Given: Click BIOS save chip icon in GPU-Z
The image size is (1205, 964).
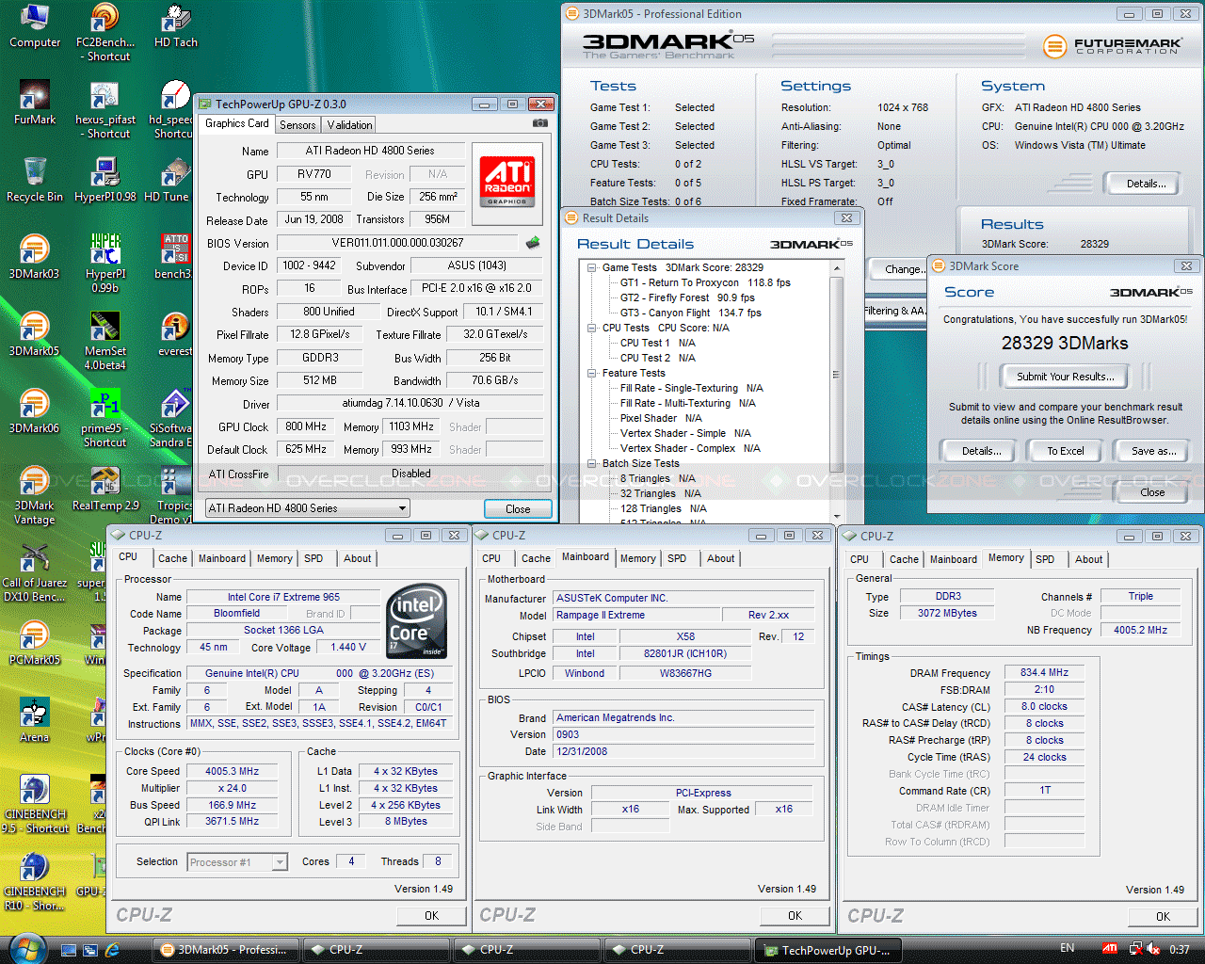Looking at the screenshot, I should pyautogui.click(x=533, y=243).
